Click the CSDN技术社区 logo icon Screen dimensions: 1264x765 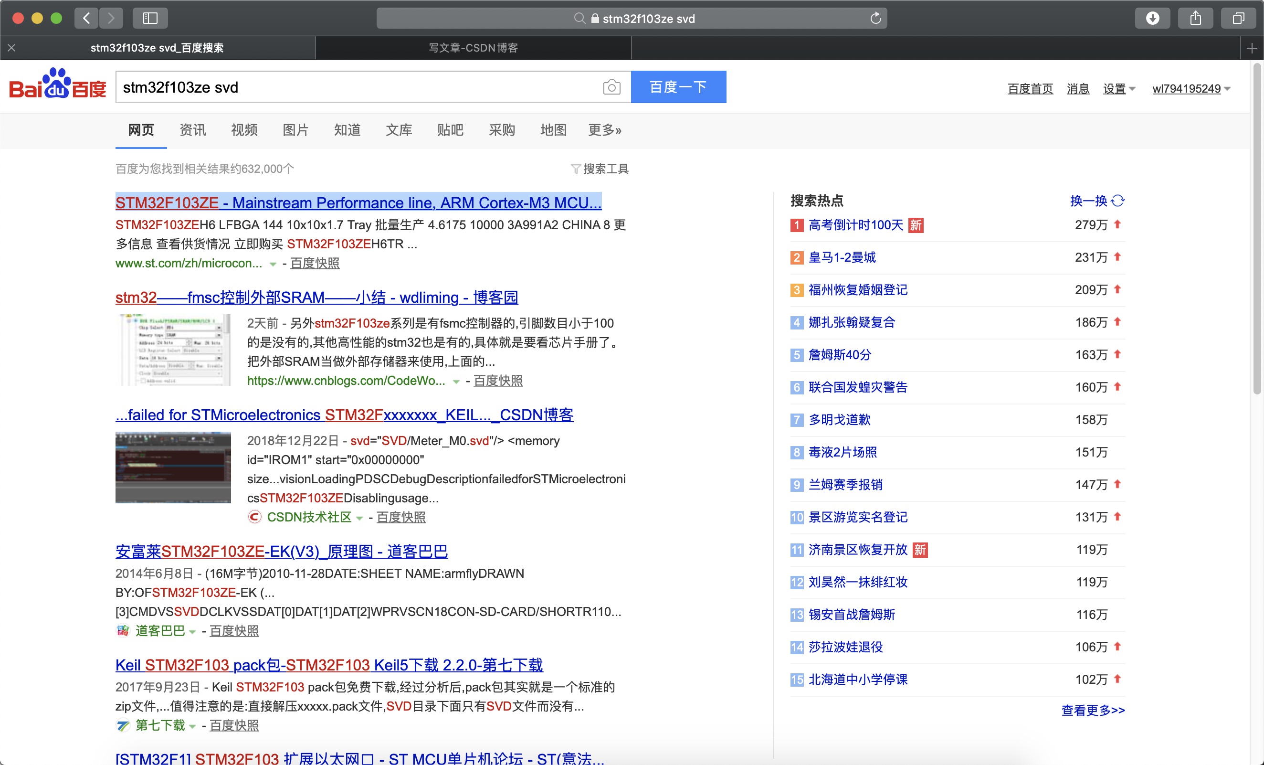254,517
